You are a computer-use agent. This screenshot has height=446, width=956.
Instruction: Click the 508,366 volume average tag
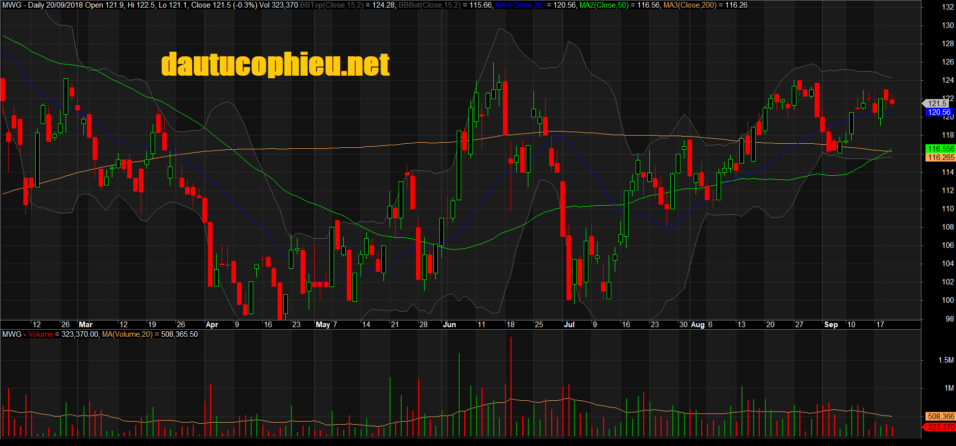click(x=940, y=417)
